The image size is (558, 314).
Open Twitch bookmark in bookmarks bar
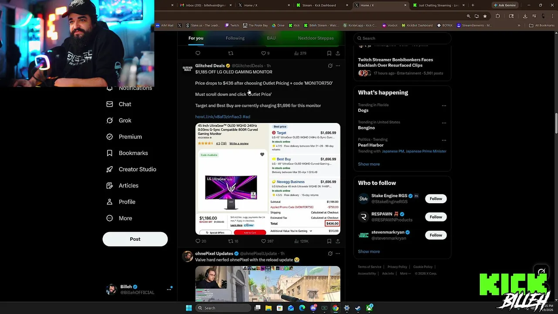232,25
